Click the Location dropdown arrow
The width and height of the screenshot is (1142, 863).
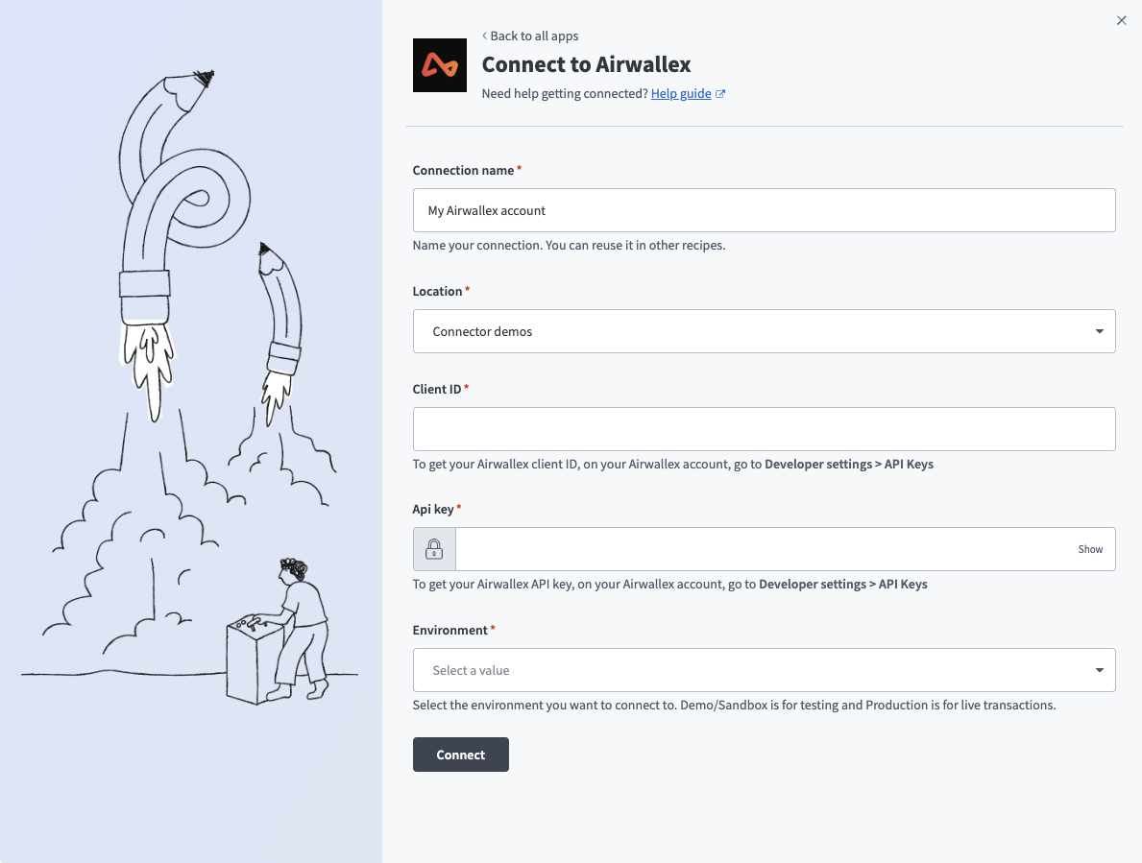[1099, 331]
